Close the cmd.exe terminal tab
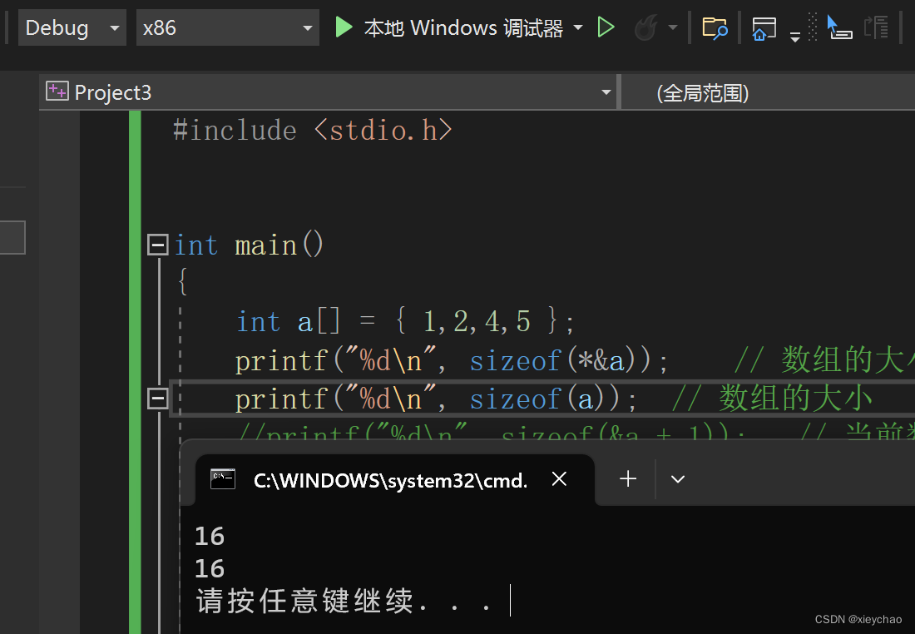 (x=558, y=479)
